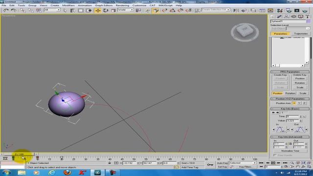Viewport: 313px width, 176px height.
Task: Activate the Unlink Selection tool
Action: (x=31, y=10)
